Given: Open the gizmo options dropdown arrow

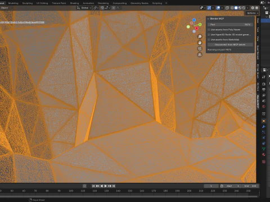Looking at the screenshot, I should coord(213,8).
